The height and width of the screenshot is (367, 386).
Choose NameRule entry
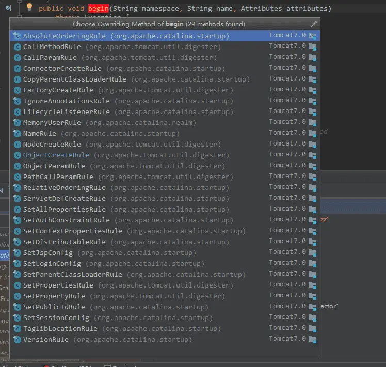click(x=165, y=133)
